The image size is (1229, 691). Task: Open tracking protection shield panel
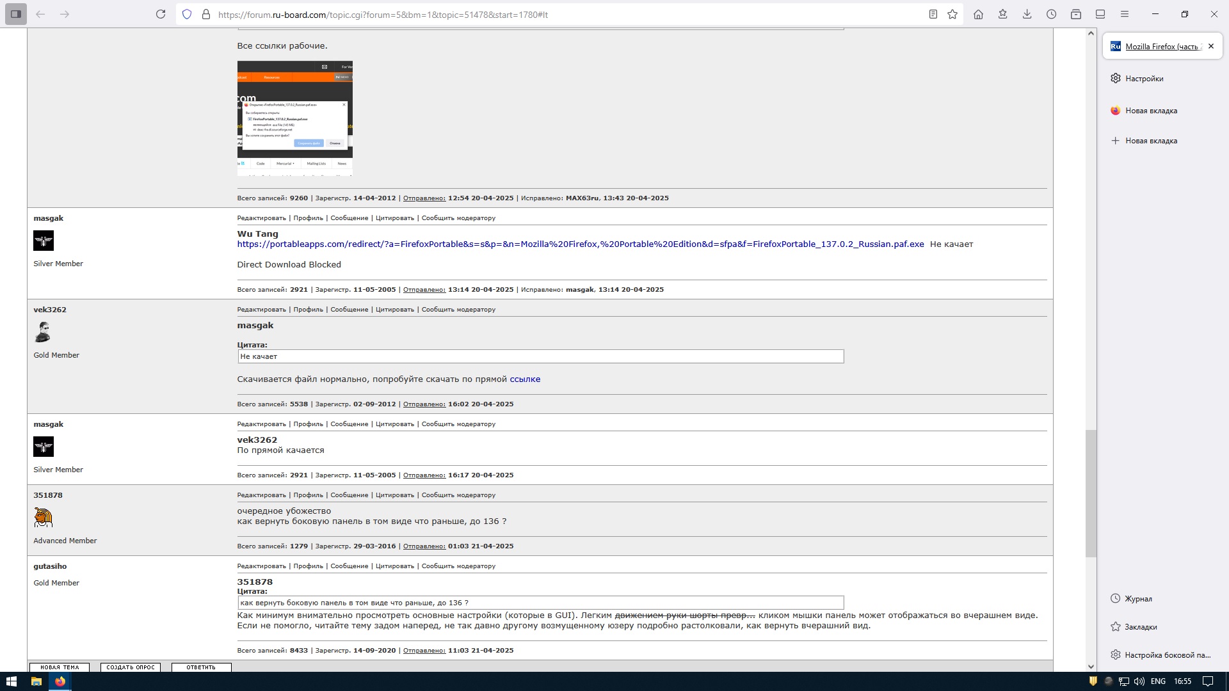(187, 14)
